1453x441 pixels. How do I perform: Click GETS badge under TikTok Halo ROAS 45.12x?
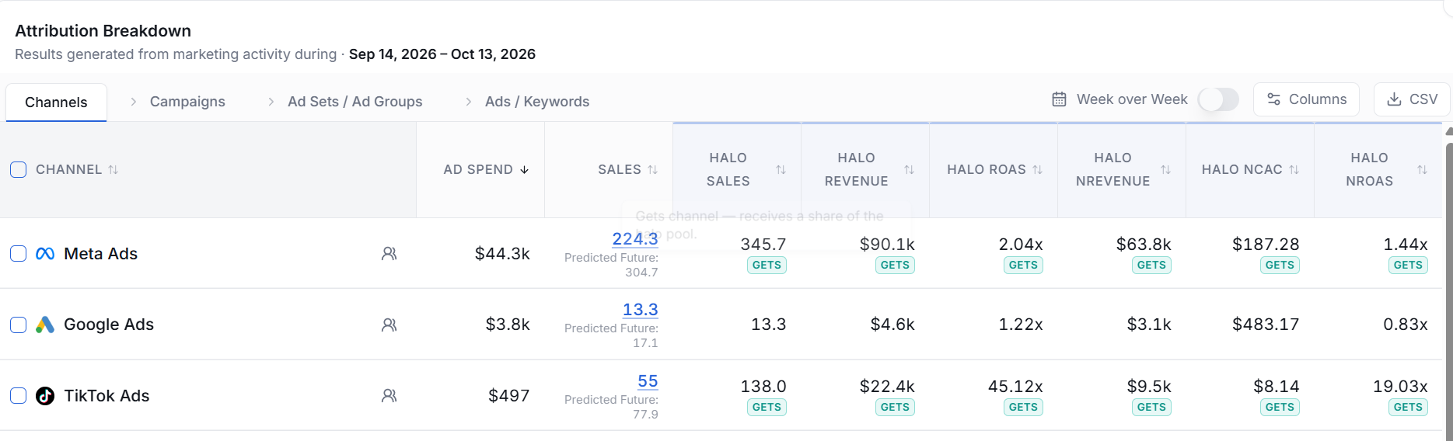point(1023,408)
